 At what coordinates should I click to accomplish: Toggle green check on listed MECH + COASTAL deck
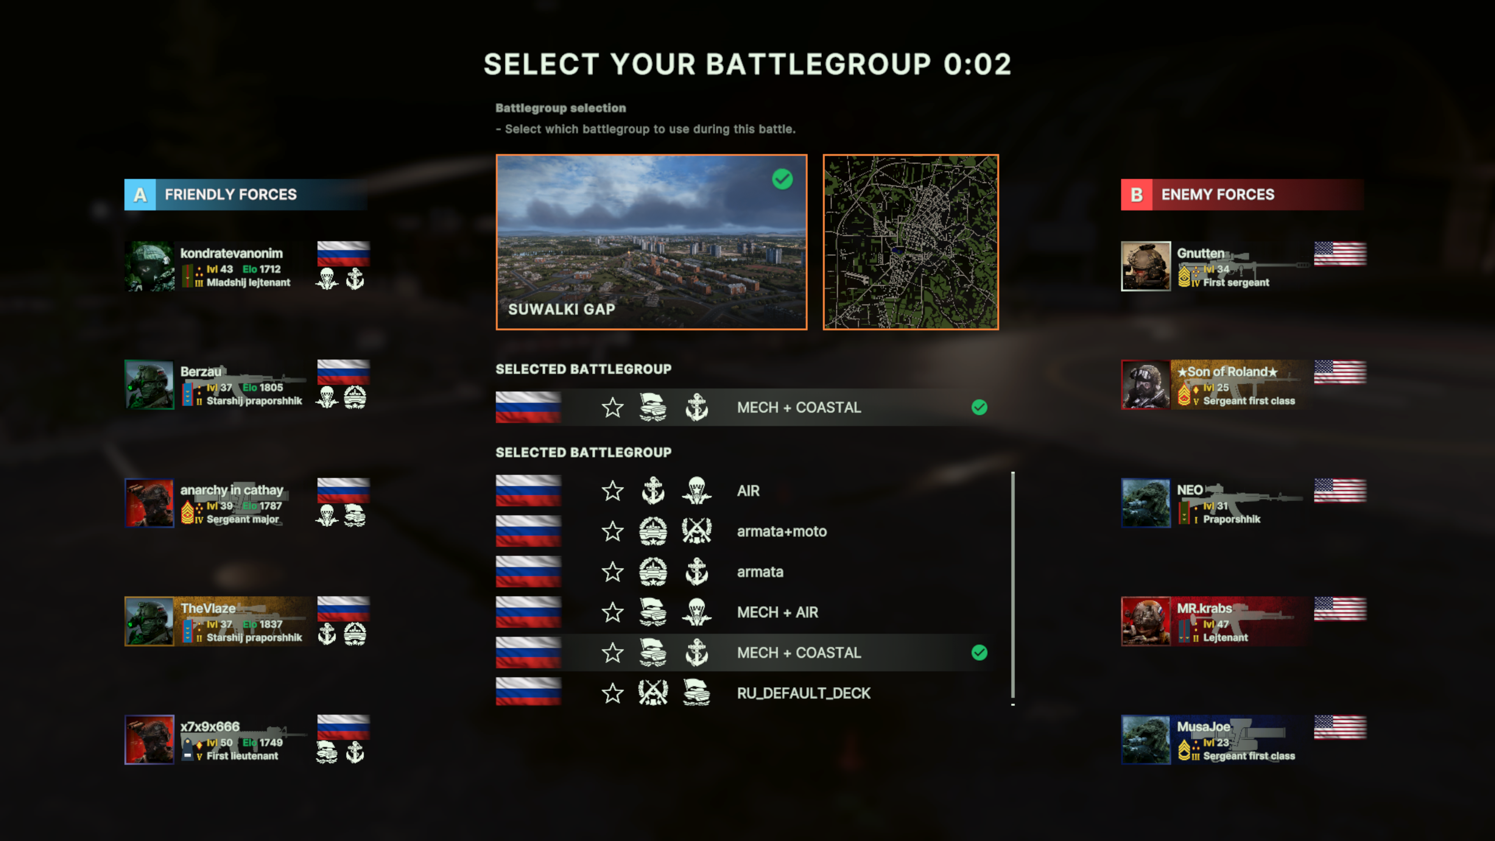[x=979, y=653]
